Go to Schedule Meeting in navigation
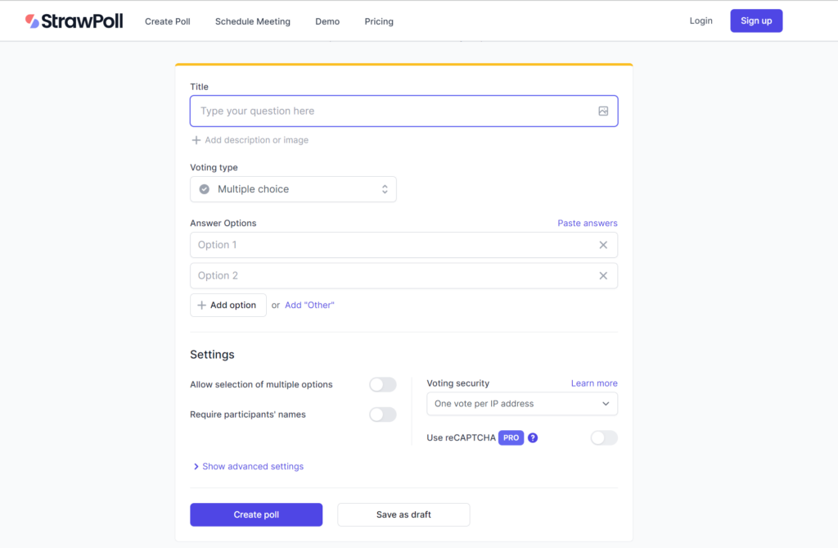The image size is (838, 548). 252,21
